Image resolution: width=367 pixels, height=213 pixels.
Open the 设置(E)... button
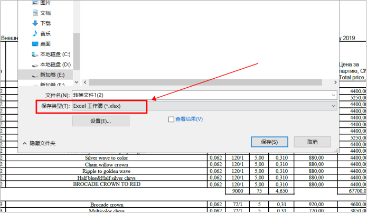(x=101, y=121)
